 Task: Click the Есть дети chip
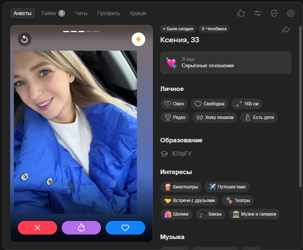259,117
